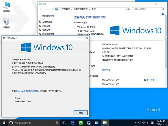Screen dimensions: 168x126
Task: Go up one level with the Up arrow
Action: click(x=53, y=9)
